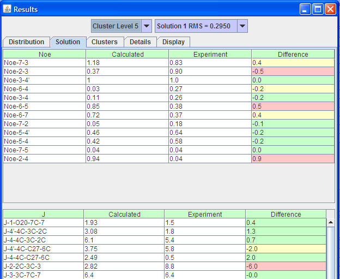The height and width of the screenshot is (279, 340).
Task: Click calculated value 6.1 in J table
Action: tap(124, 240)
